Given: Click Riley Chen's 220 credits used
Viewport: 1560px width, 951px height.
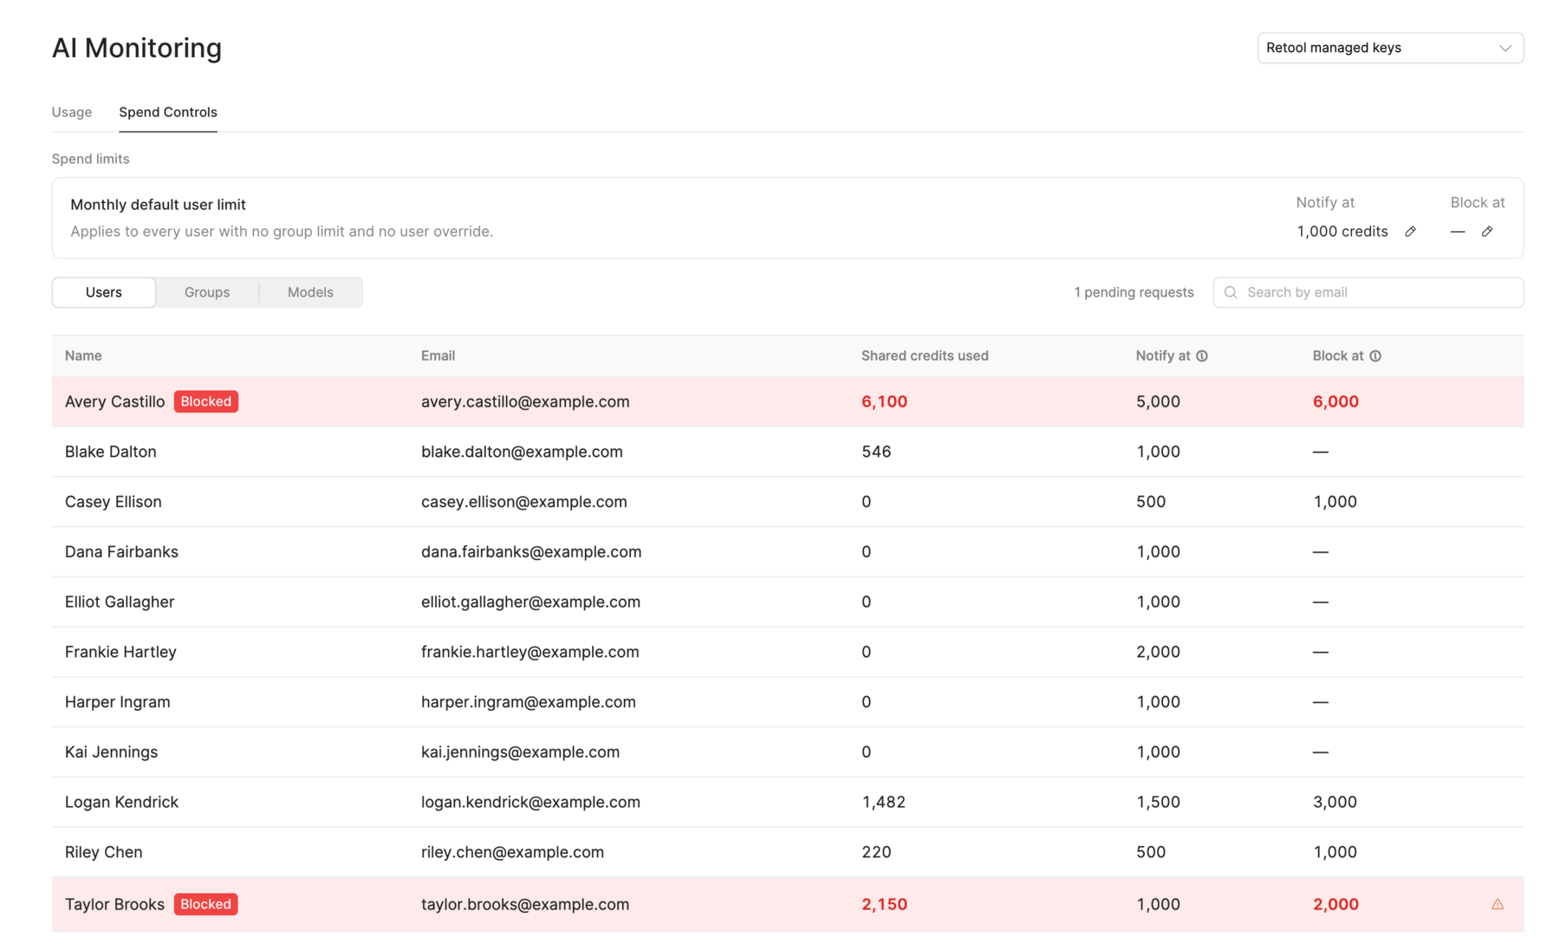Looking at the screenshot, I should (x=876, y=852).
